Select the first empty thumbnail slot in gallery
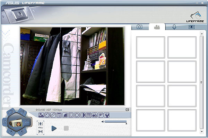 [150, 47]
